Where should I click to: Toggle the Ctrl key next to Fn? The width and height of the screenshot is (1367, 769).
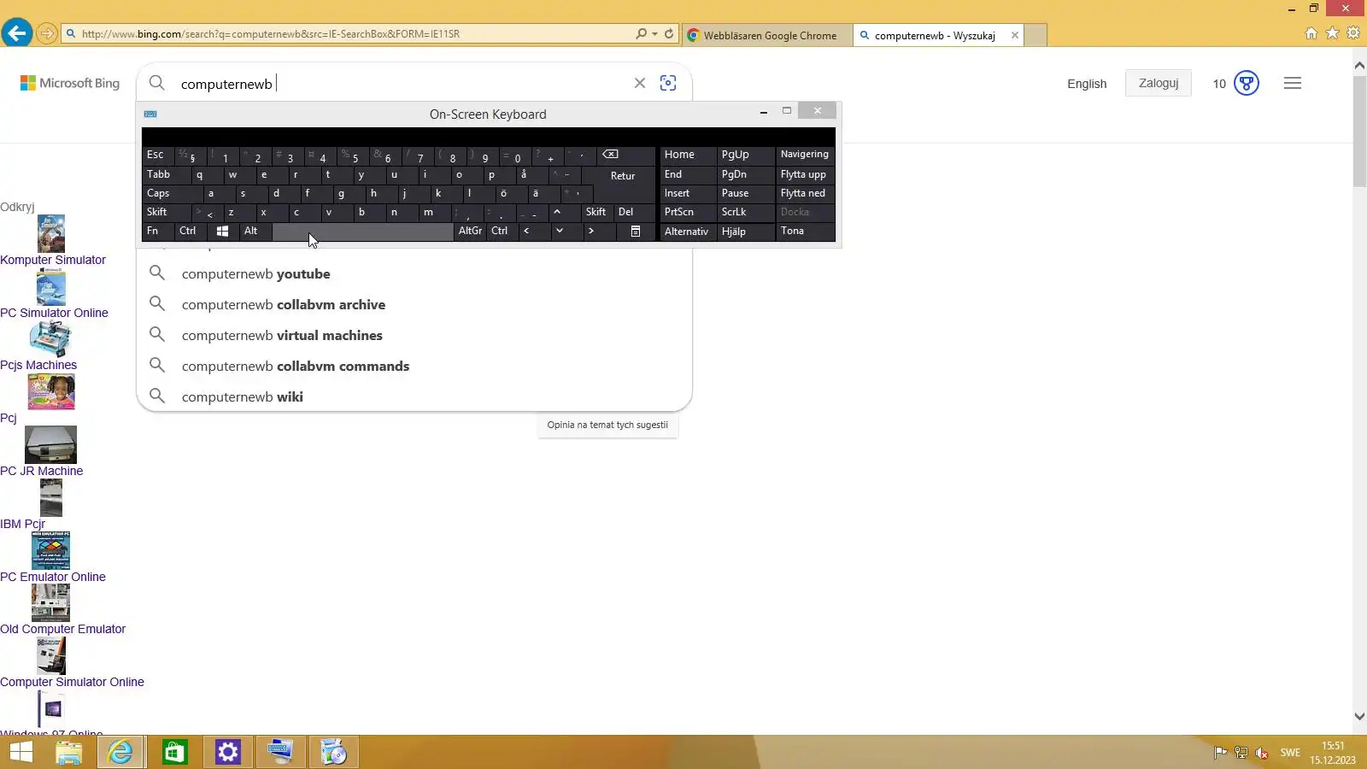(191, 231)
